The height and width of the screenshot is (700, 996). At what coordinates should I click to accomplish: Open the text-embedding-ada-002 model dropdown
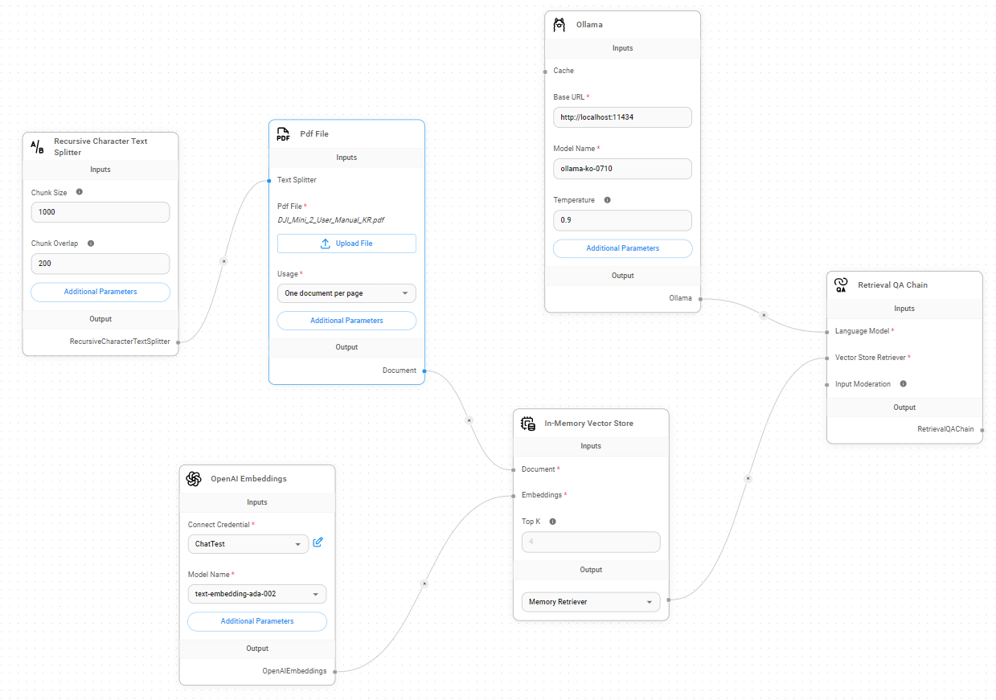click(257, 595)
